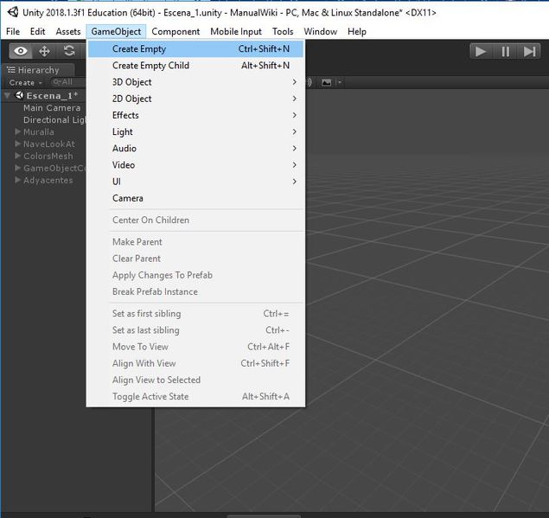Click Set as first sibling
Image resolution: width=549 pixels, height=518 pixels.
(x=195, y=313)
